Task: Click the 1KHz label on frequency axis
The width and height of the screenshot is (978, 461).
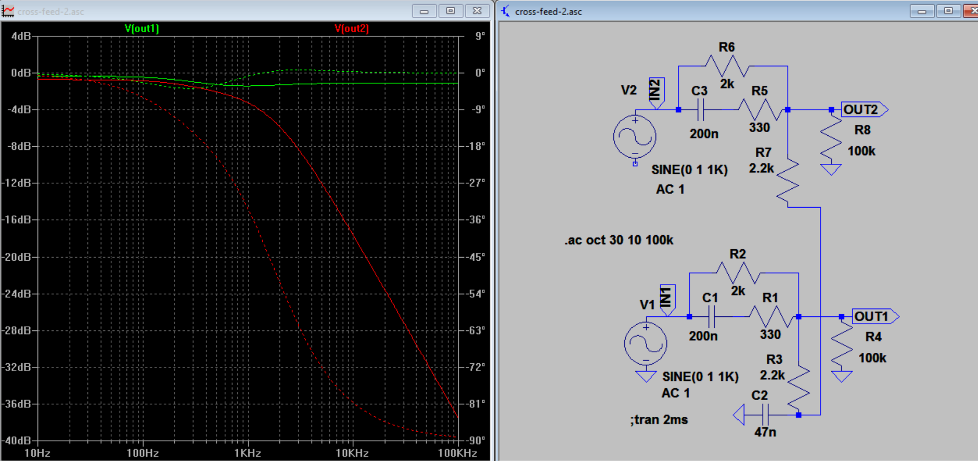Action: tap(248, 453)
